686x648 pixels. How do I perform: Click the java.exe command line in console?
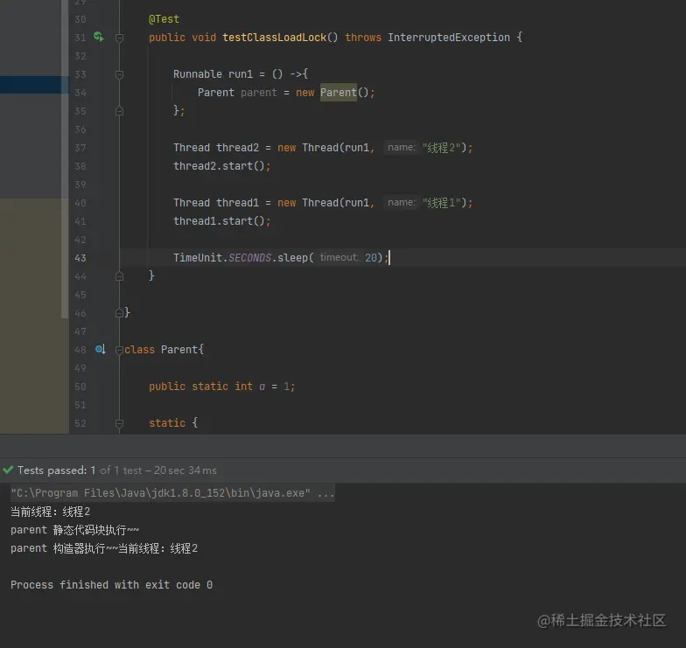click(172, 493)
